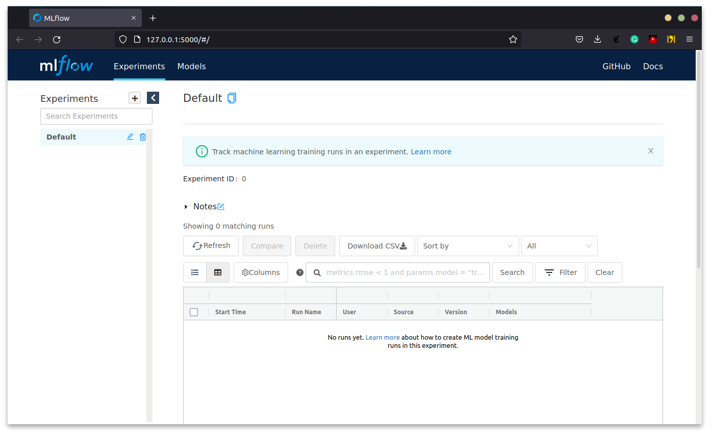Sort by Start Time column header
This screenshot has width=713, height=440.
[x=231, y=312]
